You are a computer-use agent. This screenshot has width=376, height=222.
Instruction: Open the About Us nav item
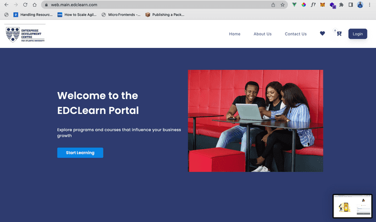(x=263, y=34)
